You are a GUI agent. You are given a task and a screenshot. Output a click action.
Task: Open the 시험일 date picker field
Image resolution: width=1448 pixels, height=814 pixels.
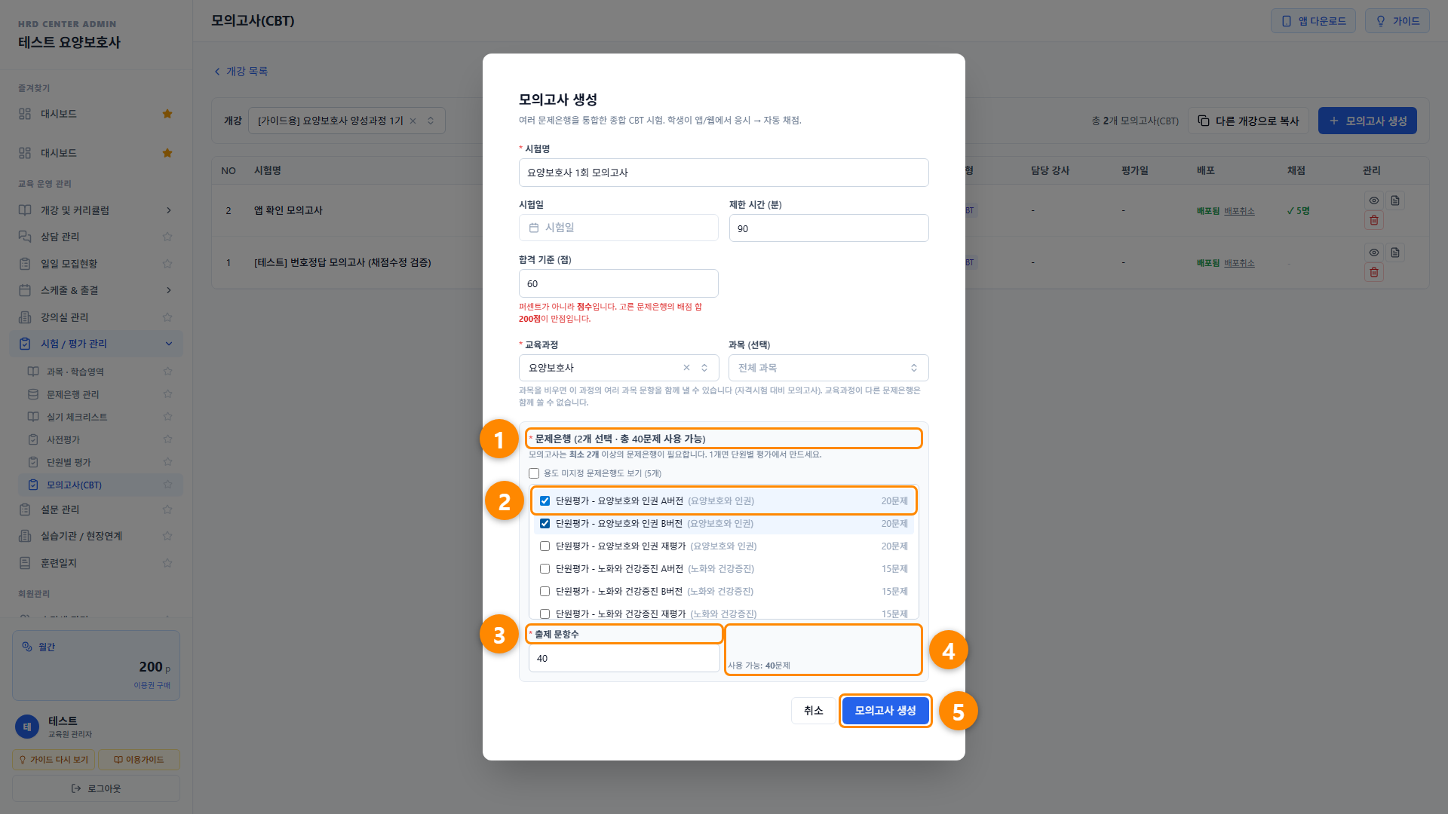618,228
